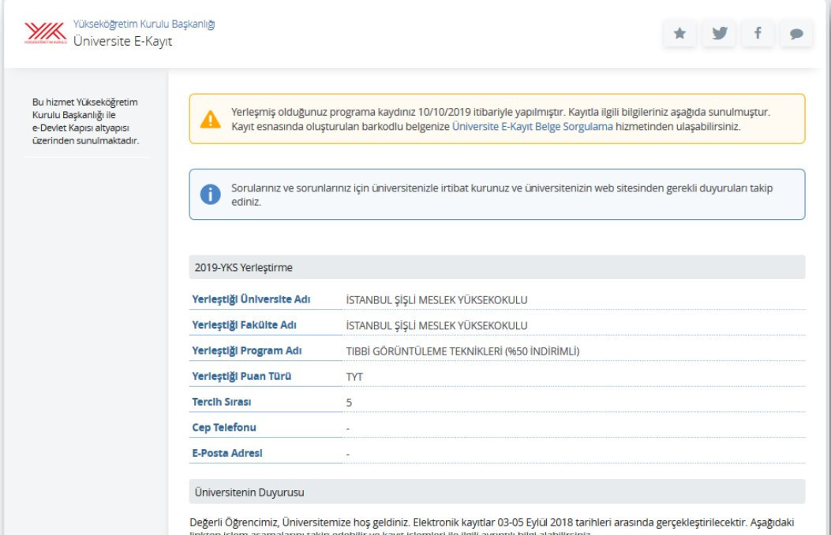Click the favorites star icon
The image size is (831, 535).
click(679, 33)
